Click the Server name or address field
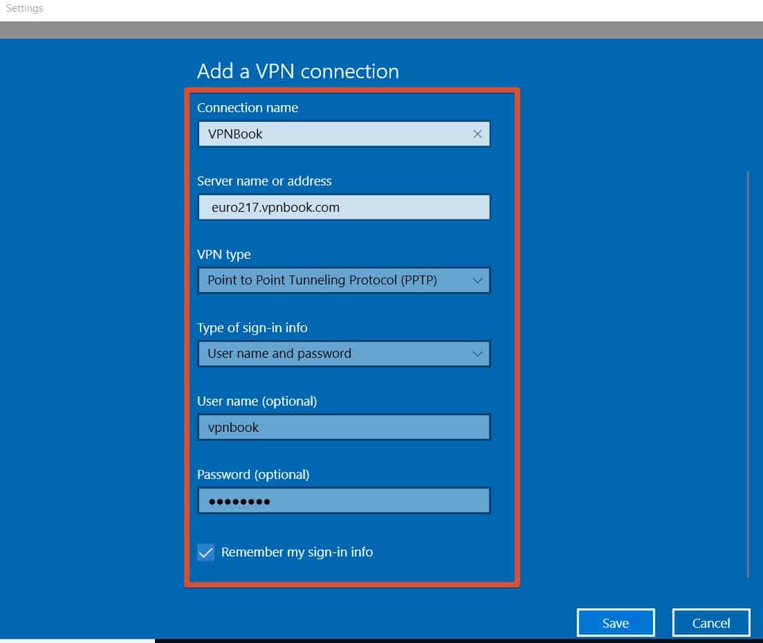763x643 pixels. click(344, 208)
